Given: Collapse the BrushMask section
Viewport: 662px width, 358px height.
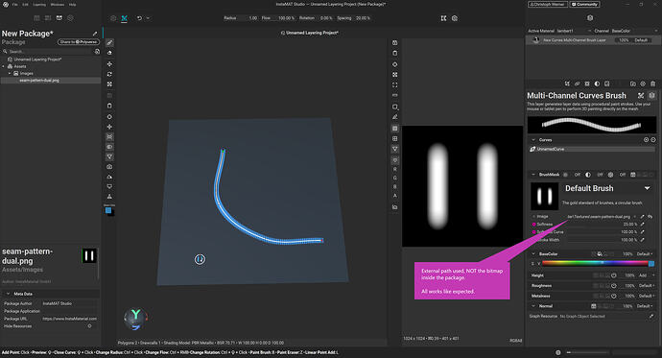Looking at the screenshot, I should pos(533,175).
